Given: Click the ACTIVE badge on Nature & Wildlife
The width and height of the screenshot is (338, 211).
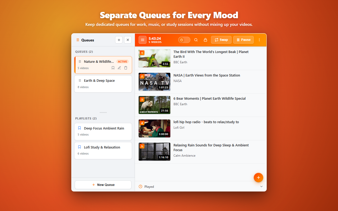Looking at the screenshot, I should [x=123, y=61].
